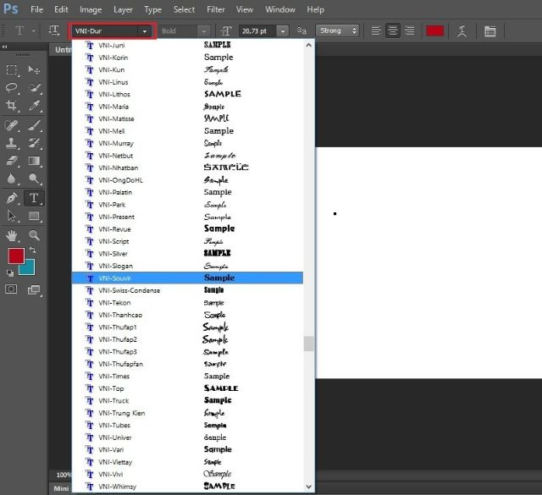Select the Path Selection tool
Image resolution: width=542 pixels, height=495 pixels.
12,216
